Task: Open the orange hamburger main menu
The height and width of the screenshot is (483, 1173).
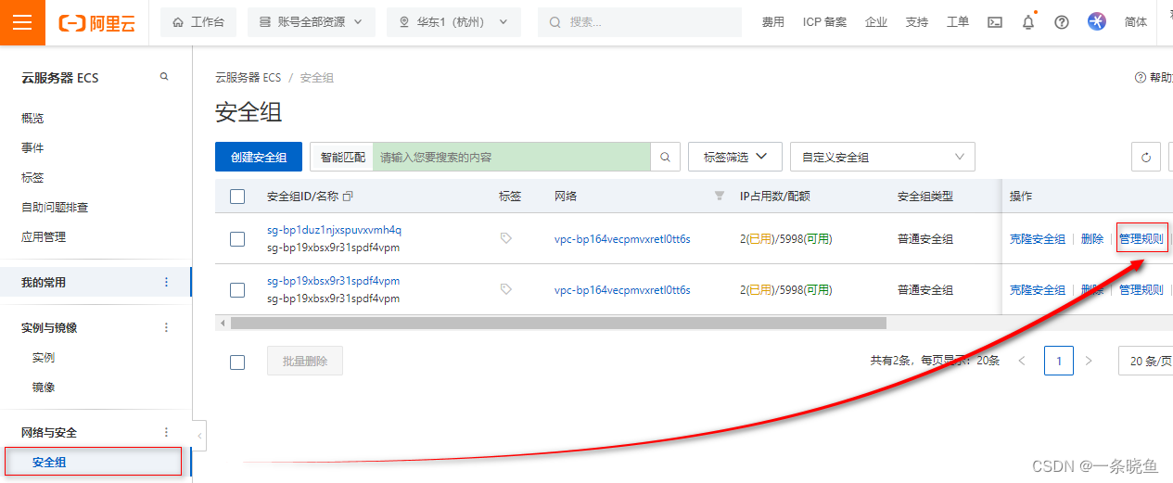Action: (x=22, y=22)
